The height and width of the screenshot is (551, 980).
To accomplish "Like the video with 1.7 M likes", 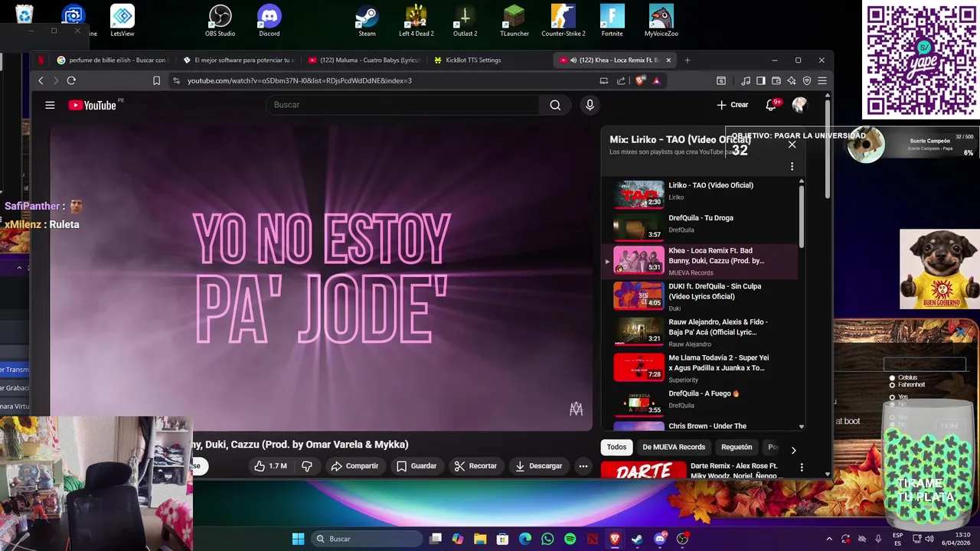I will pos(271,466).
